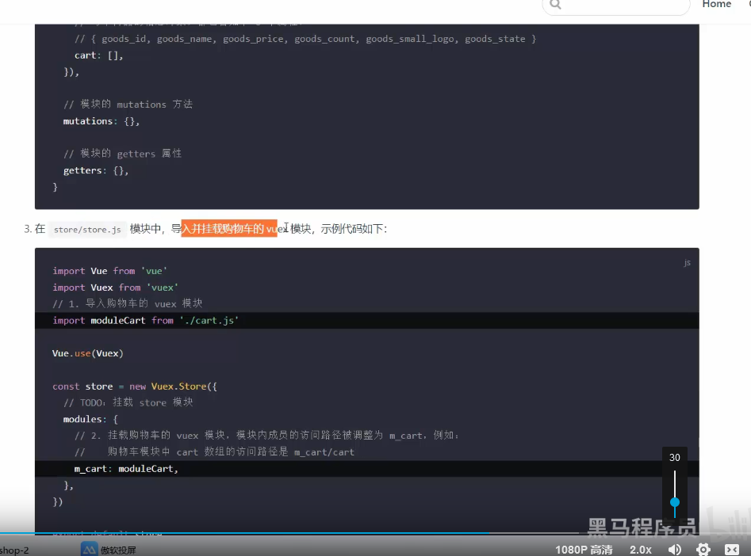Screen dimensions: 751x556
Task: Open player settings gear icon
Action: pos(703,550)
